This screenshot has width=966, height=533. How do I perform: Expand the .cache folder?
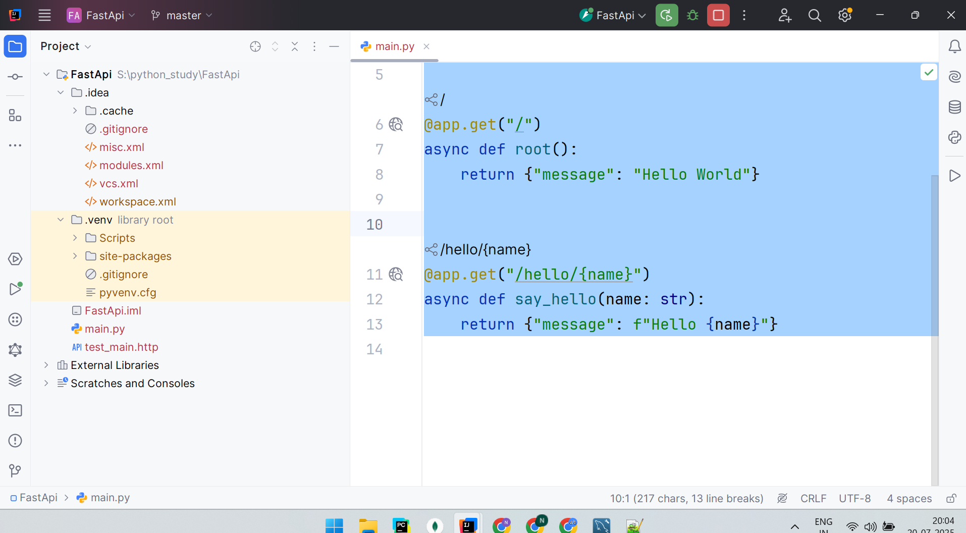point(75,111)
